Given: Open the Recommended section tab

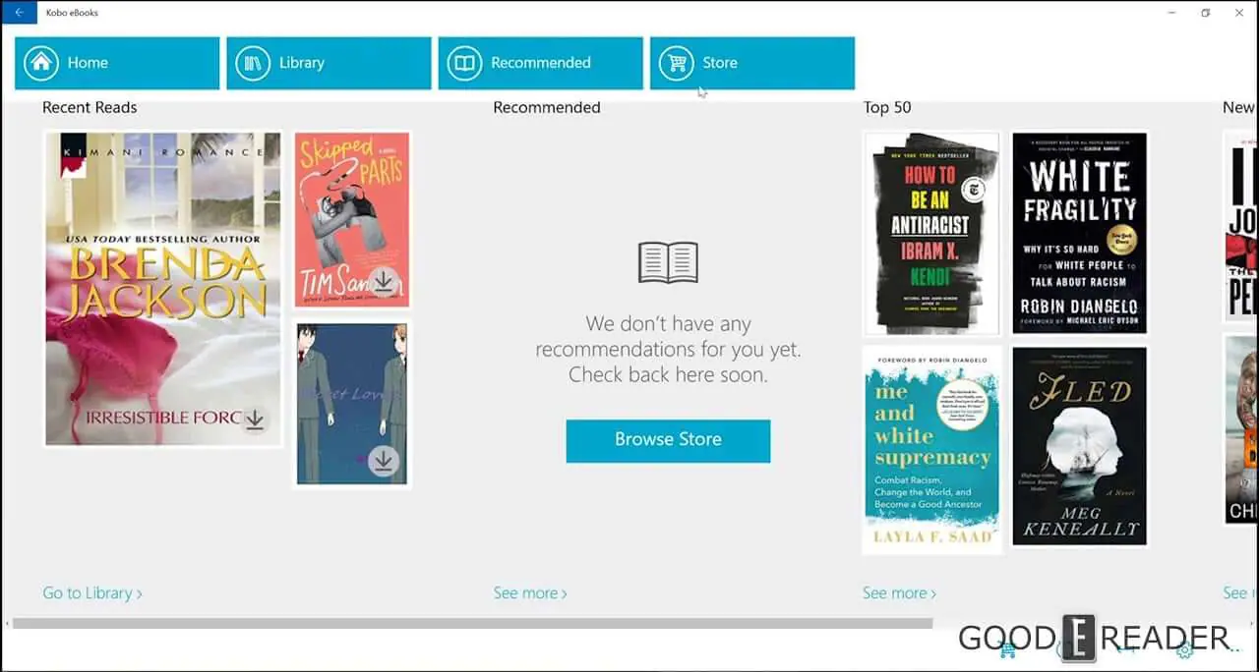Looking at the screenshot, I should tap(540, 63).
